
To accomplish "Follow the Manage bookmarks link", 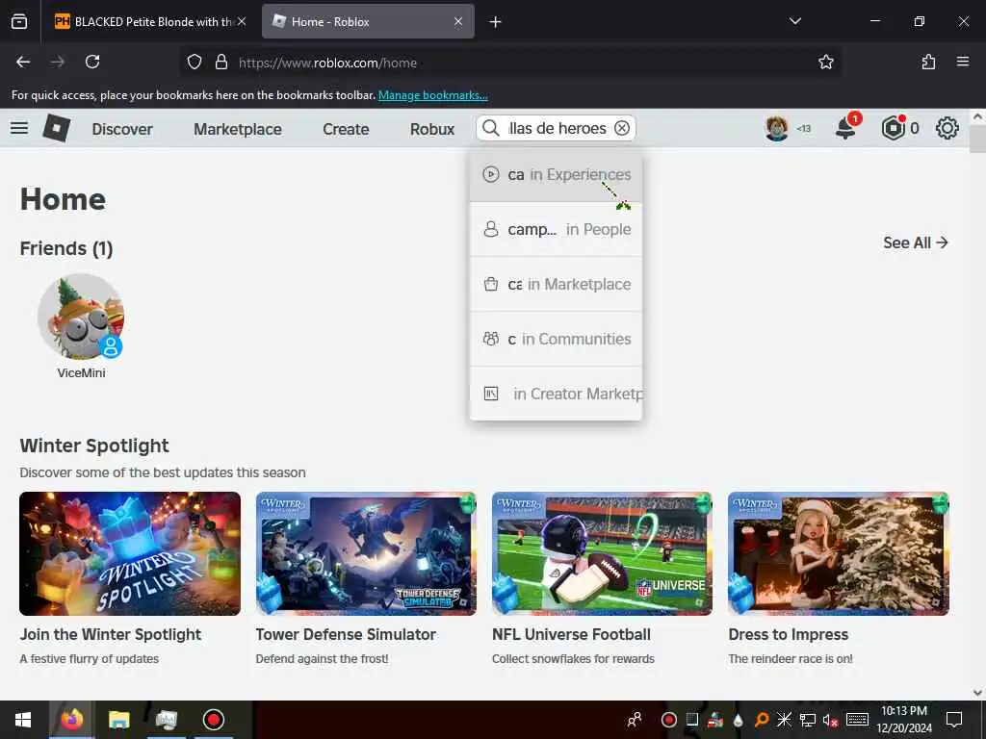I will coord(432,95).
